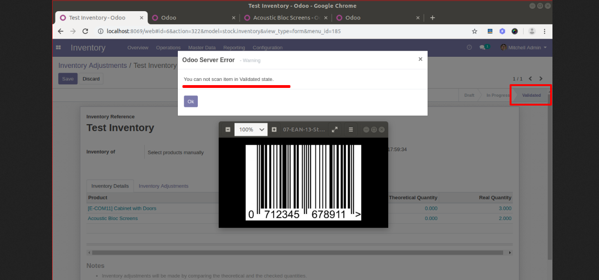Open the 100% zoom level dropdown
Screen dimensions: 599x280
(251, 129)
